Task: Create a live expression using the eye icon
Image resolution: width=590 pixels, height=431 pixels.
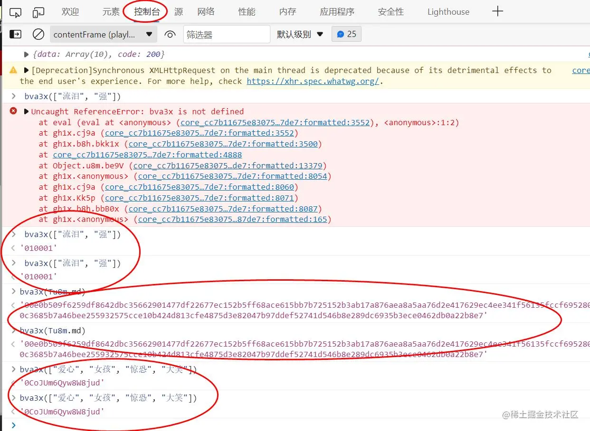Action: tap(170, 34)
